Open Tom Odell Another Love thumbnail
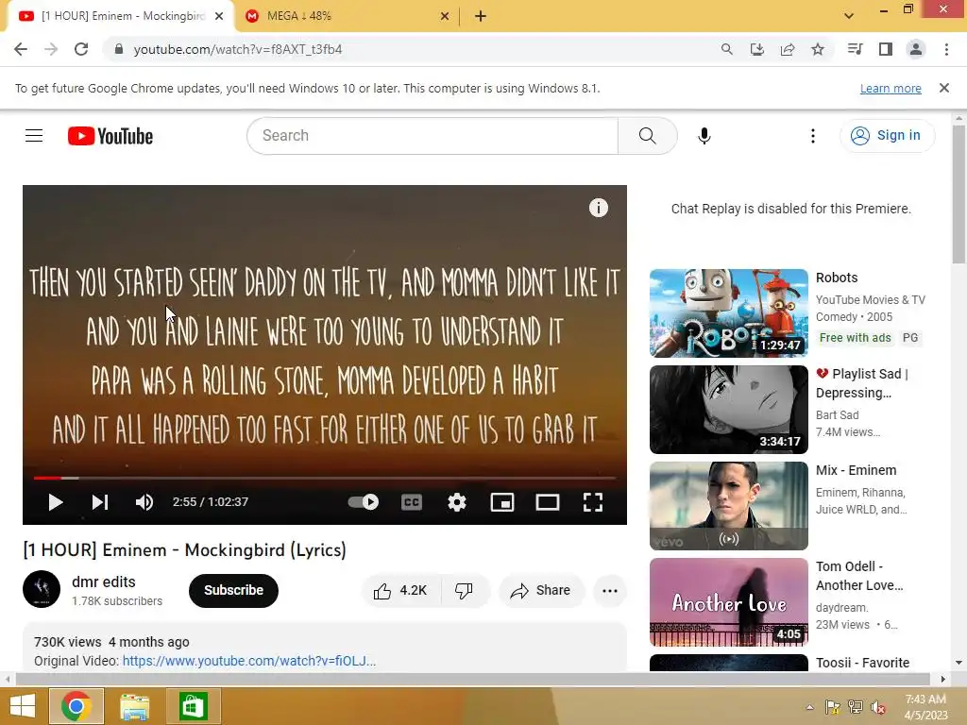This screenshot has width=967, height=725. pyautogui.click(x=728, y=601)
